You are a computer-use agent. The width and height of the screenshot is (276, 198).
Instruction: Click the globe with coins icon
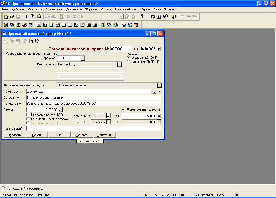[130, 25]
